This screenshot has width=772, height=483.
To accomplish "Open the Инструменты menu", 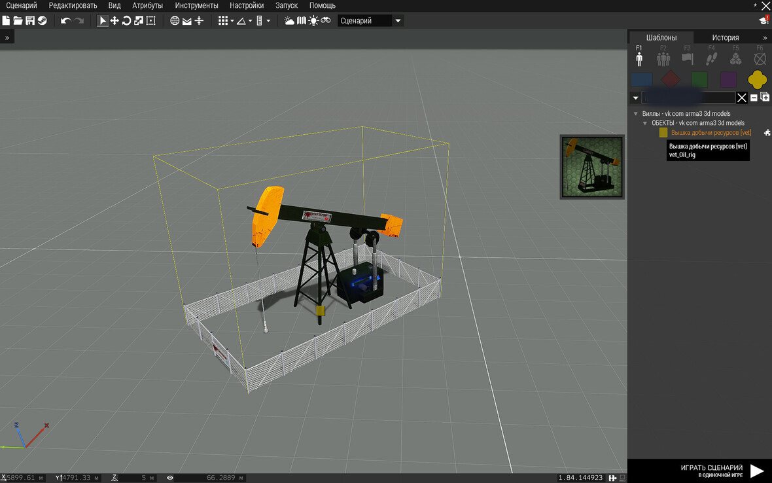I will coord(196,5).
